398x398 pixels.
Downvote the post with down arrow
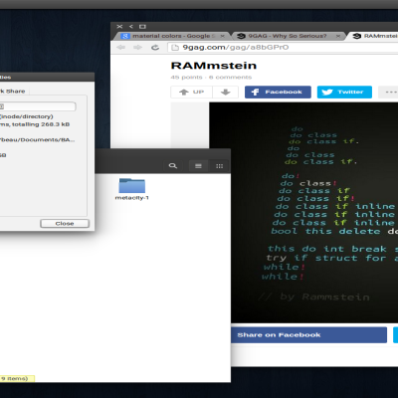pos(226,92)
